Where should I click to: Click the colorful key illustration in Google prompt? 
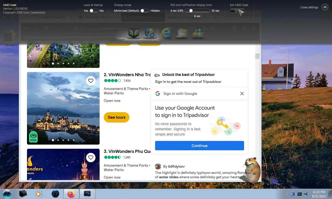tap(225, 126)
